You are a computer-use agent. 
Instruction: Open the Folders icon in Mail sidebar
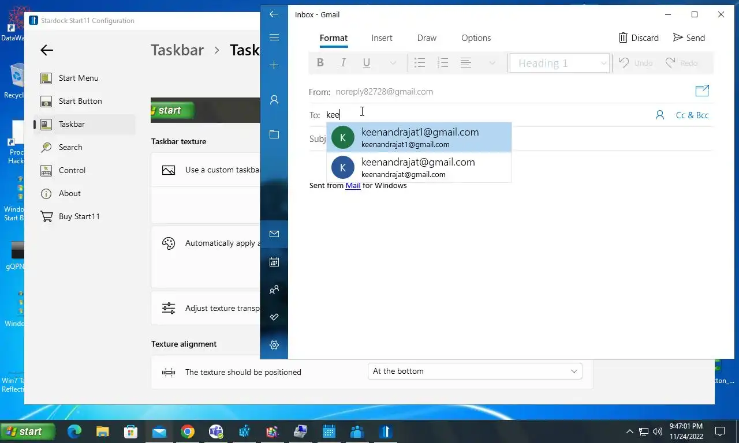click(x=274, y=134)
